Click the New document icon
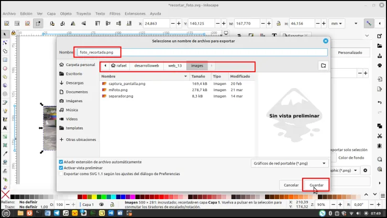This screenshot has width=387, height=218. pyautogui.click(x=380, y=36)
